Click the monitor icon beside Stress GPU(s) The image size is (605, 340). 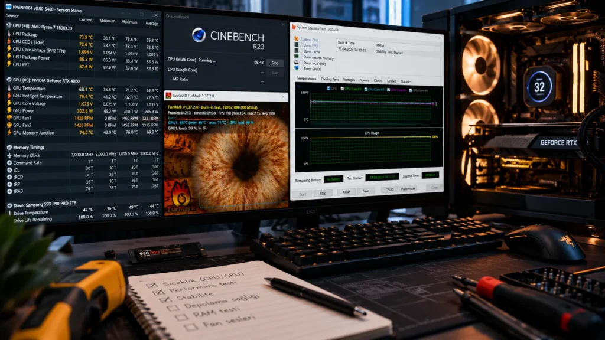(x=297, y=68)
